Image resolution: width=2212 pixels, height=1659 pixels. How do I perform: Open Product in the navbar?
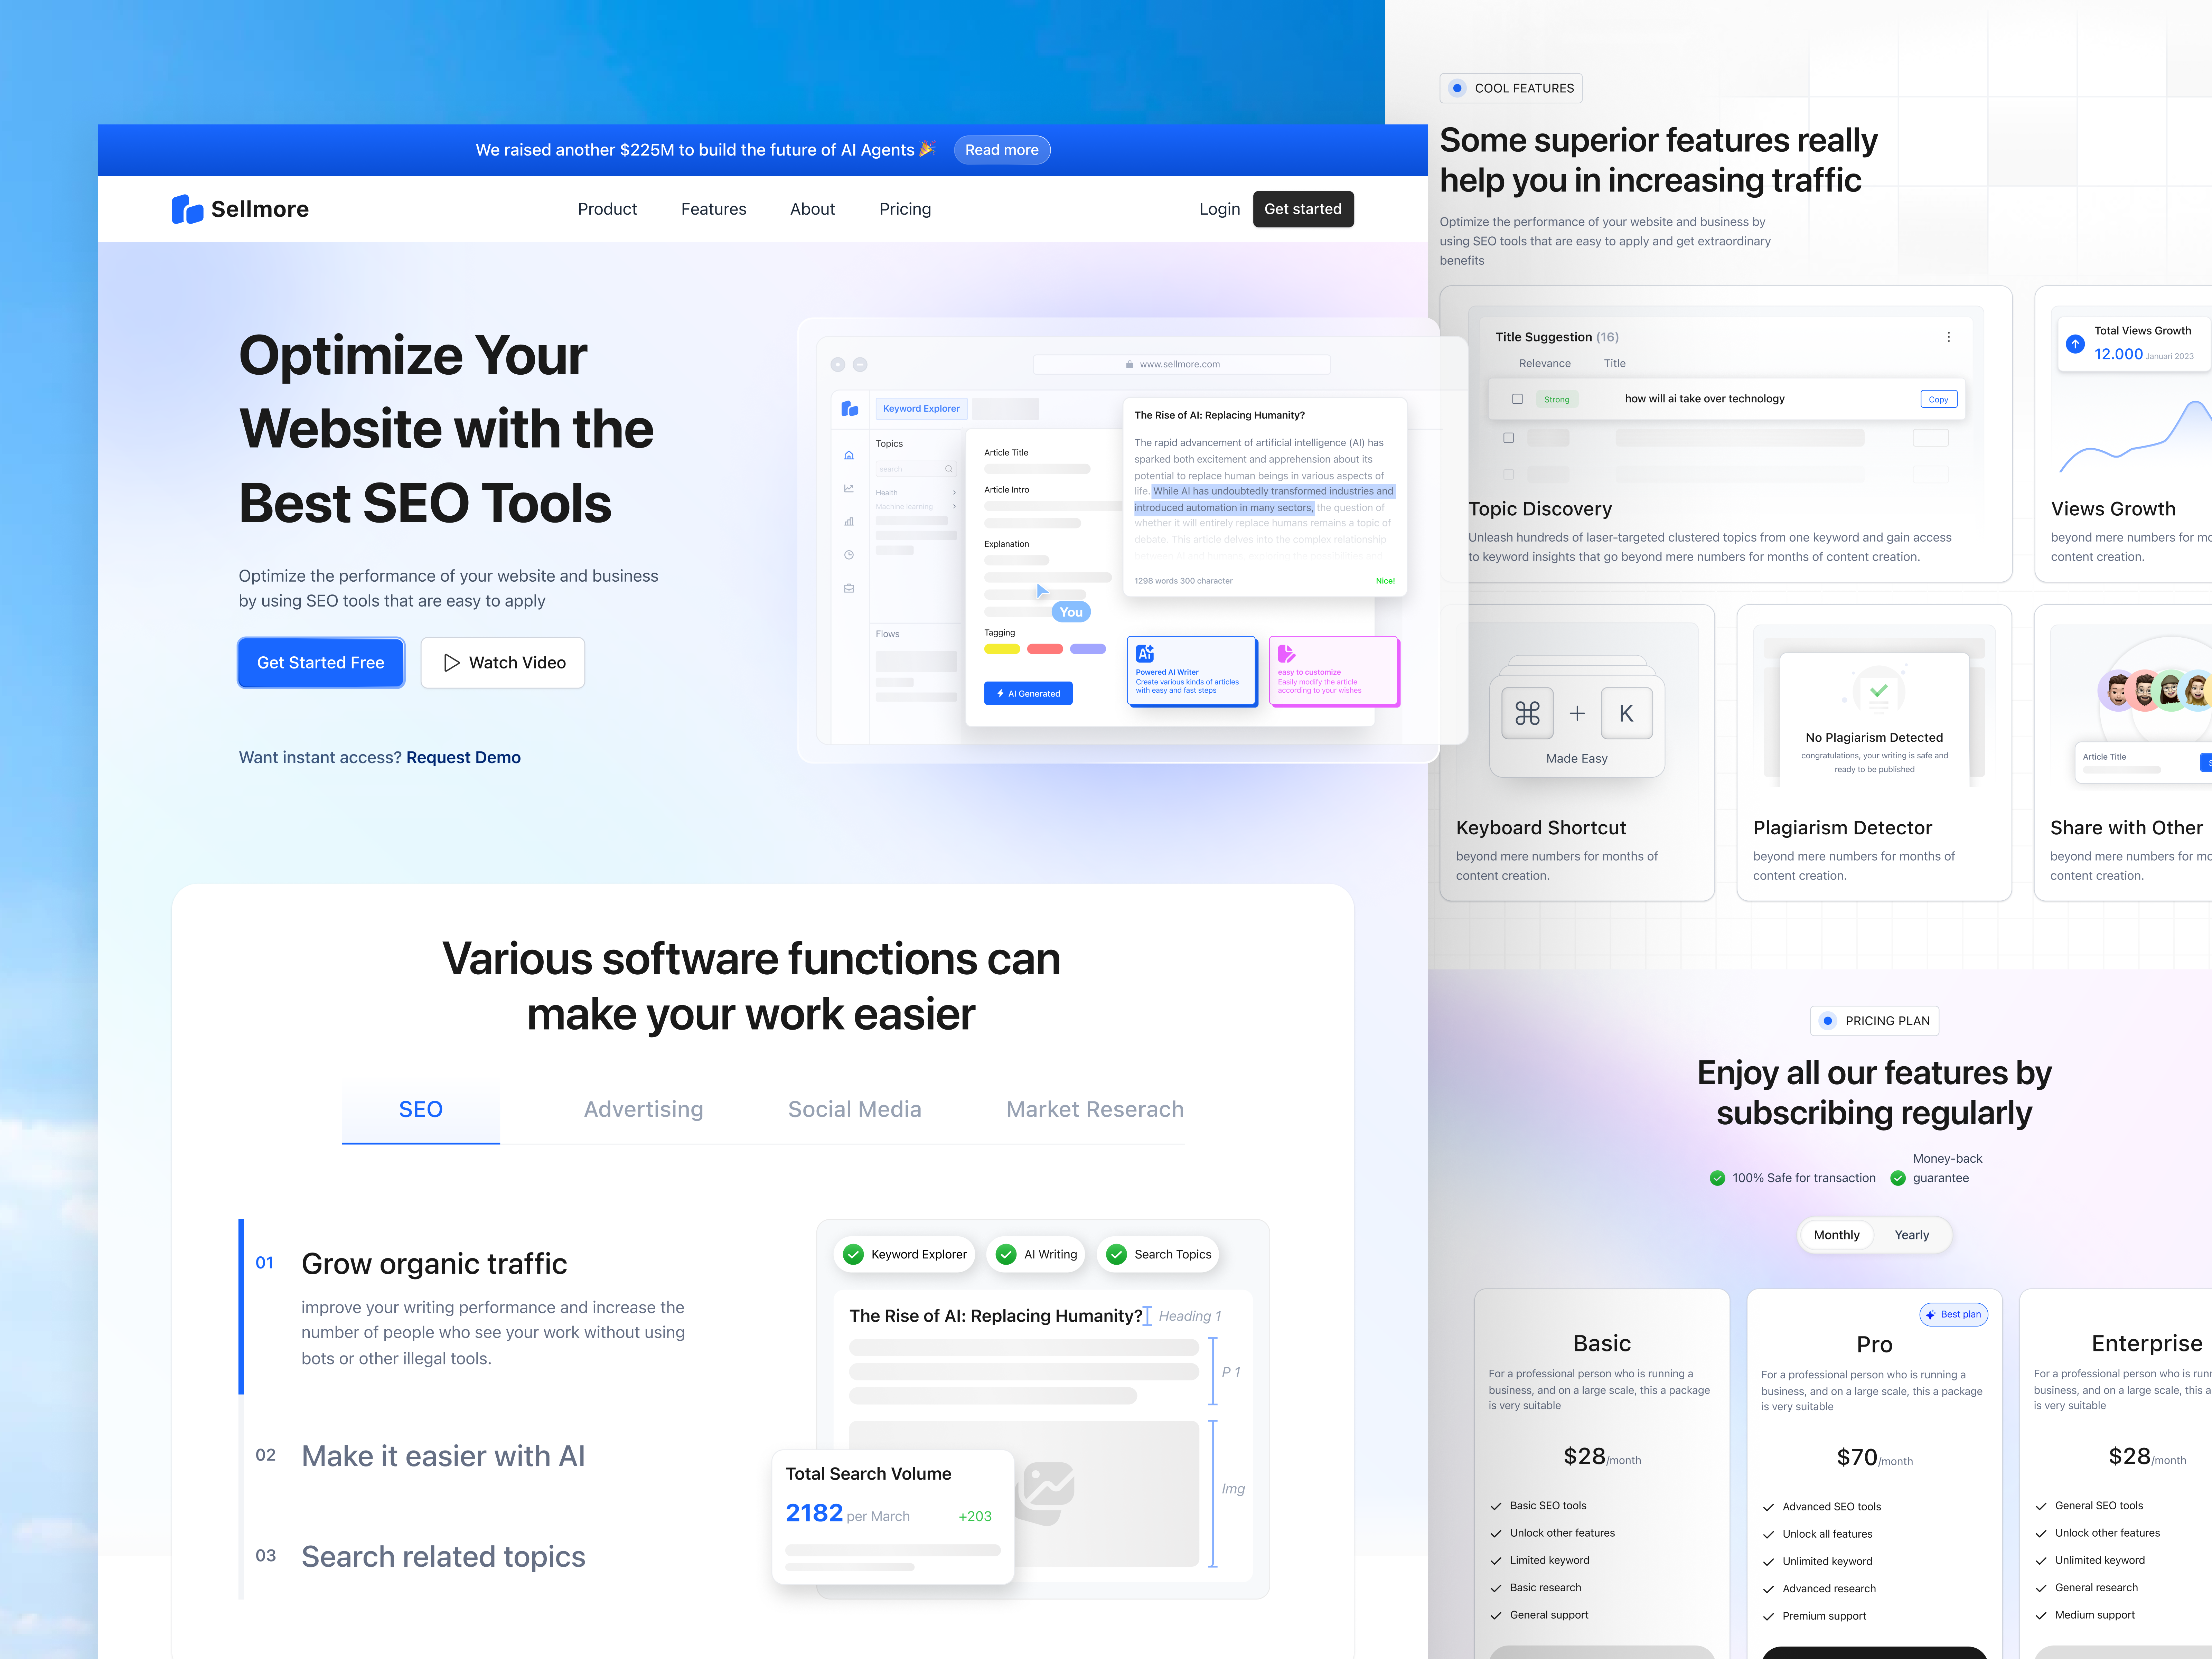click(x=607, y=209)
